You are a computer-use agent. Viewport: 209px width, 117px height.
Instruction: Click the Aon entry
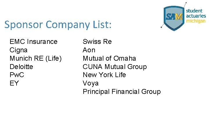coord(89,50)
